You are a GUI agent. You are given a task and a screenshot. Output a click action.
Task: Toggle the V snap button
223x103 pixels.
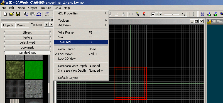click(161, 14)
